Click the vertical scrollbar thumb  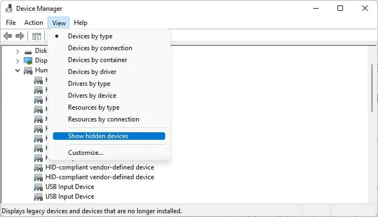pos(372,86)
